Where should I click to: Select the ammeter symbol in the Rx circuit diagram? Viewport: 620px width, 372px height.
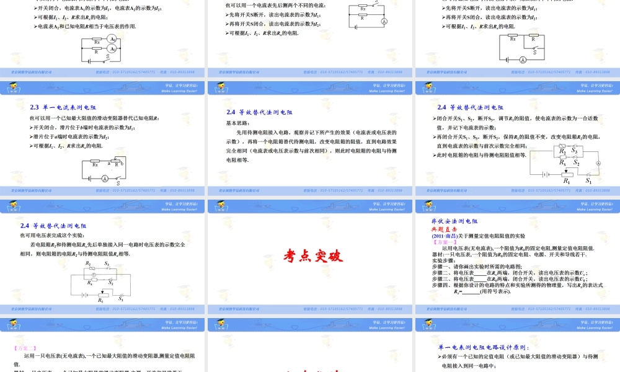point(105,179)
